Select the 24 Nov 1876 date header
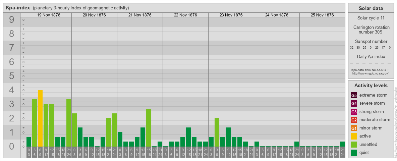 (277, 15)
